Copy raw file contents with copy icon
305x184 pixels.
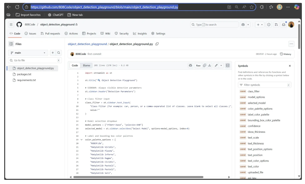205,66
